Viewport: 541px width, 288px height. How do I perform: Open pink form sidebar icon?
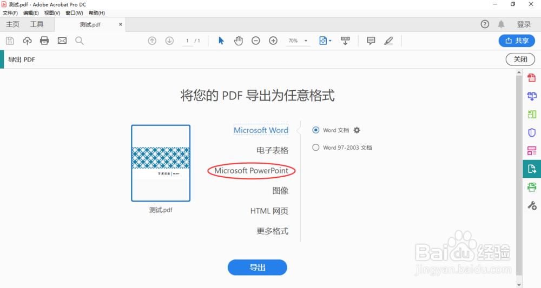[532, 151]
